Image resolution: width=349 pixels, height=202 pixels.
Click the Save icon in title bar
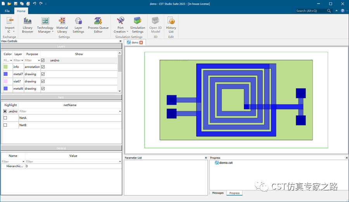[x=16, y=3]
